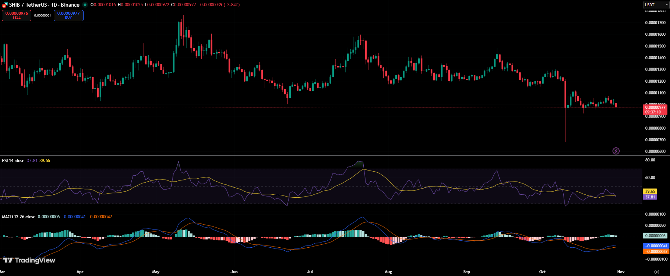
Task: Click the MACD histogram value label 0.00000006
Action: coord(655,236)
